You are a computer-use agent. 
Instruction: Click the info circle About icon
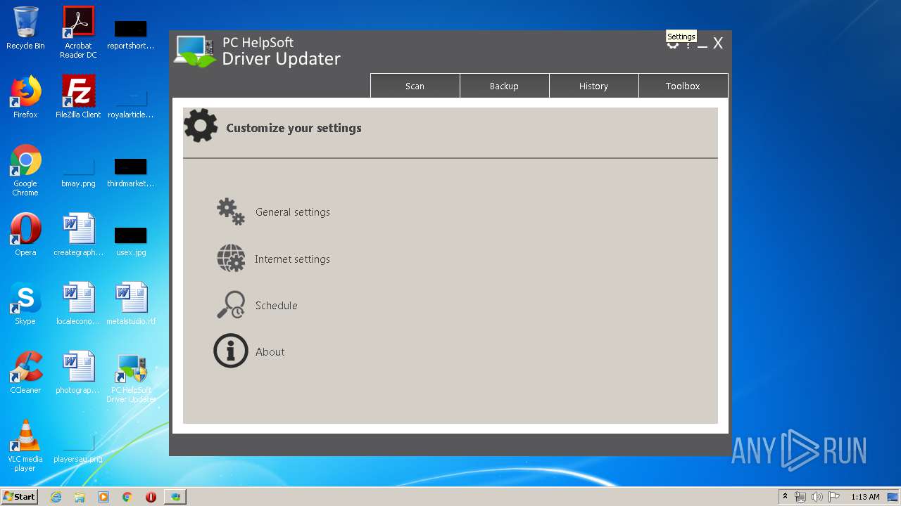(x=231, y=351)
